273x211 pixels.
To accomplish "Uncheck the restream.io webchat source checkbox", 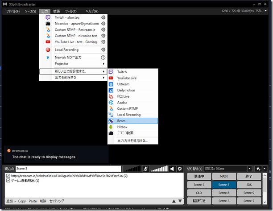I will click(8, 176).
